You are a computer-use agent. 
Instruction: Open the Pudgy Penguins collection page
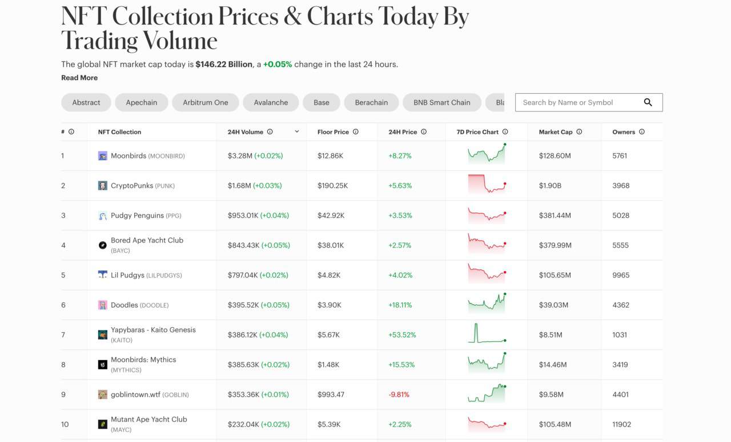click(137, 216)
